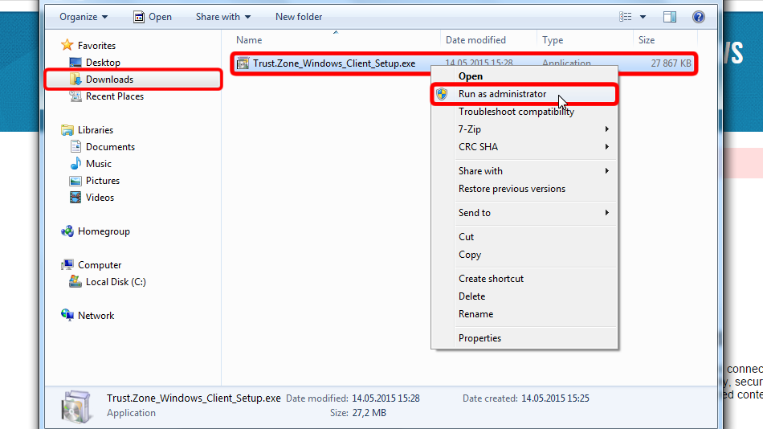Click the Open toolbar button
This screenshot has height=429, width=763.
click(x=152, y=17)
